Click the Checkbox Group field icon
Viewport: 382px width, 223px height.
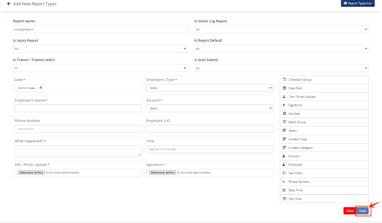[284, 79]
